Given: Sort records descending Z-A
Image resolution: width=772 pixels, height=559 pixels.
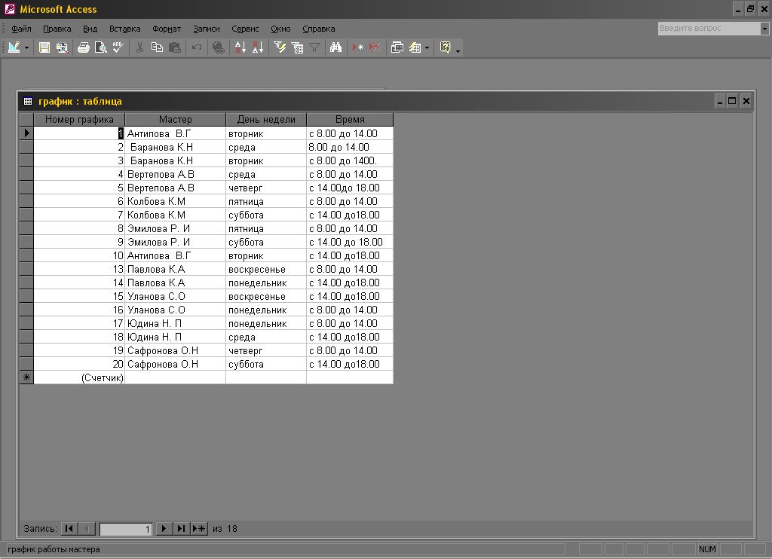Looking at the screenshot, I should (x=258, y=47).
